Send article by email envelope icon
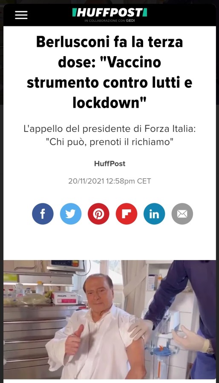This screenshot has width=219, height=383. (182, 214)
